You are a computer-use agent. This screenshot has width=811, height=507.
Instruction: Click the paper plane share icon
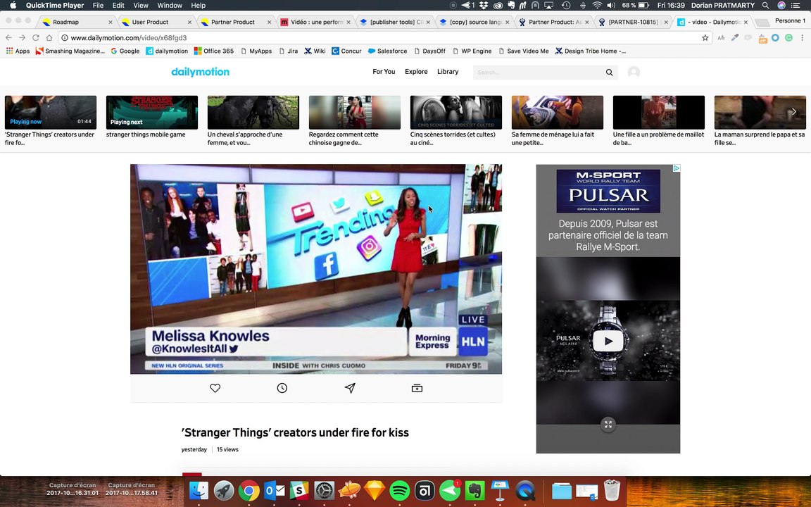(350, 388)
